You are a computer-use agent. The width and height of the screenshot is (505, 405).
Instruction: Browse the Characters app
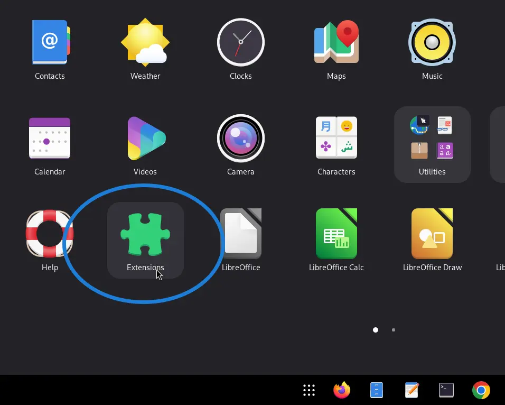pyautogui.click(x=336, y=138)
